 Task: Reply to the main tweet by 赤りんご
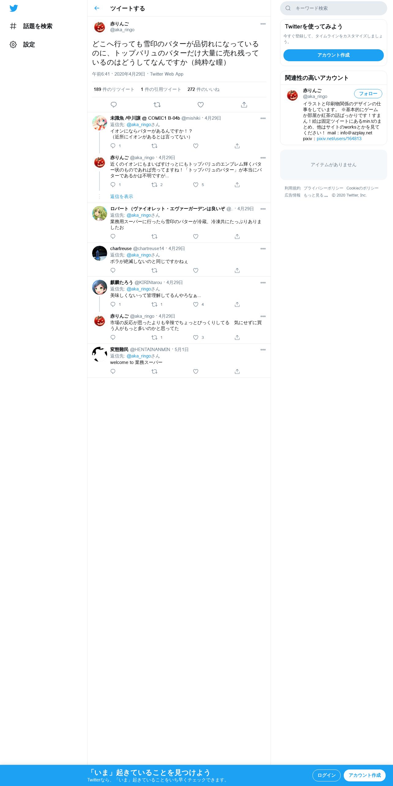114,105
